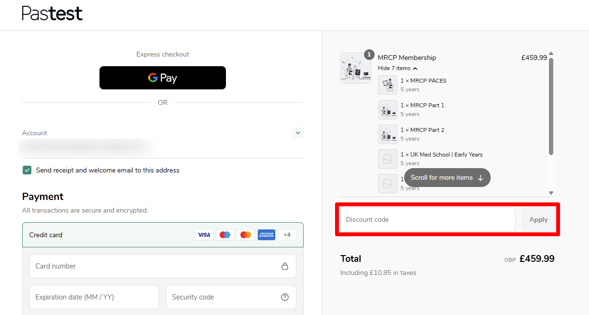The image size is (589, 315).
Task: Click the UK Med School placeholder image
Action: 388,159
